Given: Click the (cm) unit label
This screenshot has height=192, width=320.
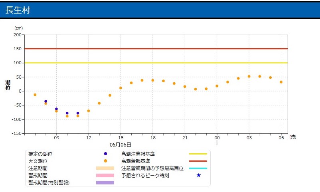Looking at the screenshot, I should 18,28.
